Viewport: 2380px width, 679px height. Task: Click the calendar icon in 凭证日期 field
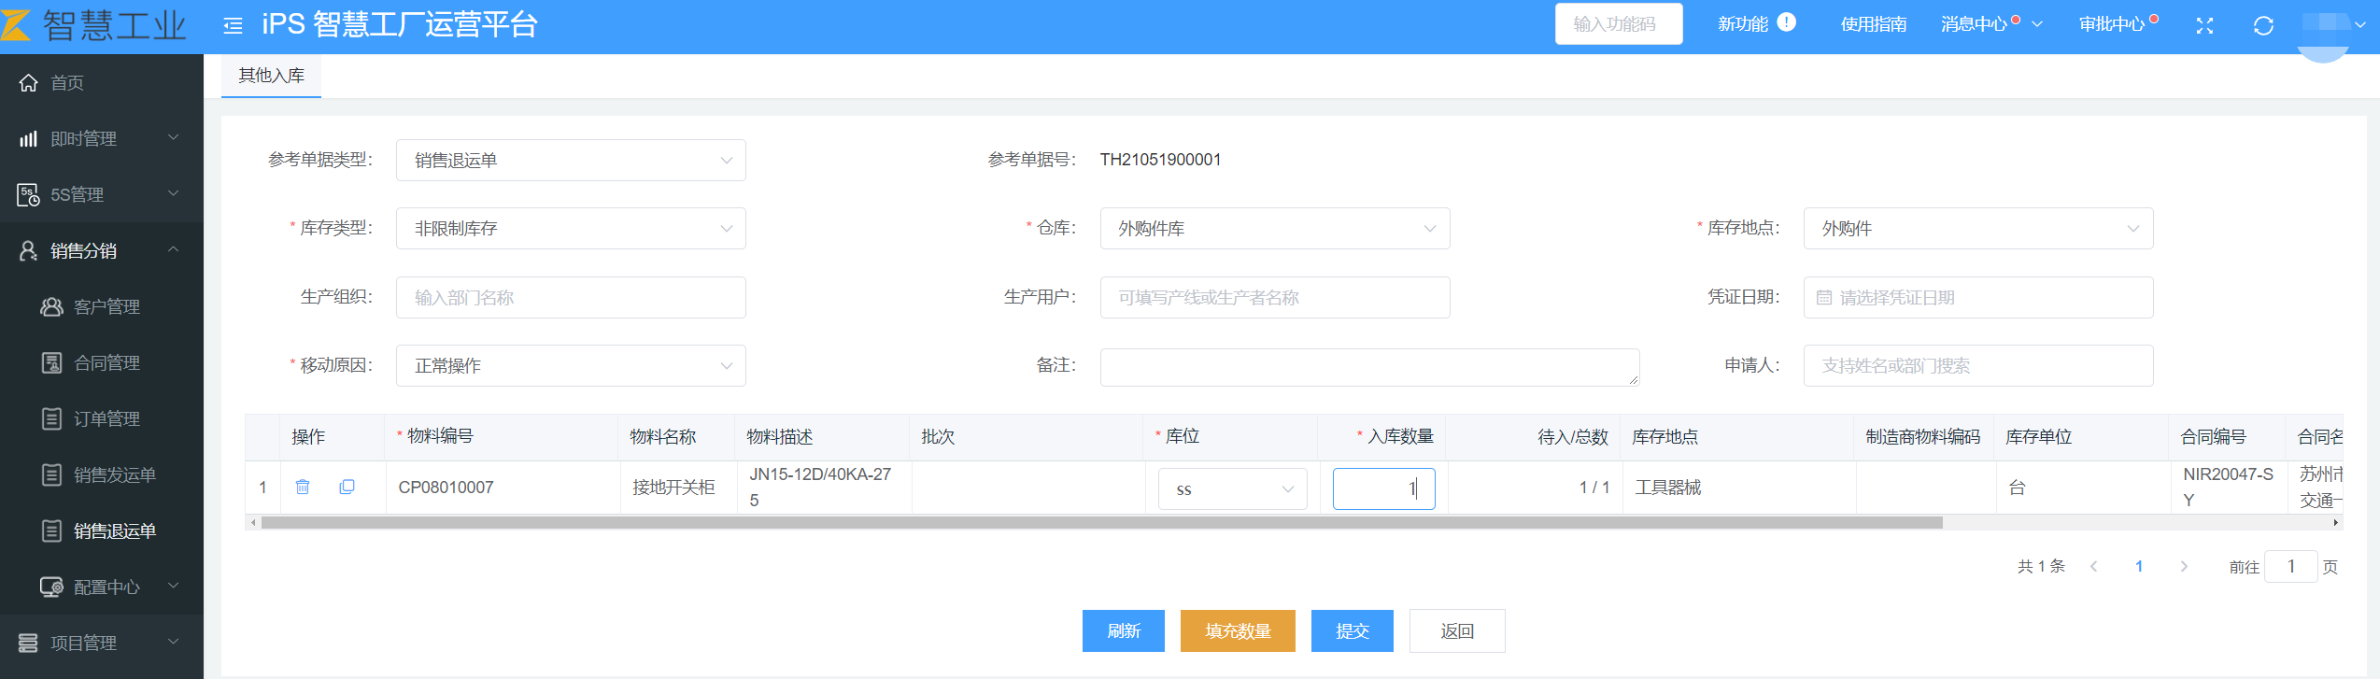[1823, 298]
